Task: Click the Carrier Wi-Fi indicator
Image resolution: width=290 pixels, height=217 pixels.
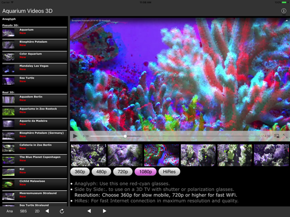Action: [x=7, y=2]
